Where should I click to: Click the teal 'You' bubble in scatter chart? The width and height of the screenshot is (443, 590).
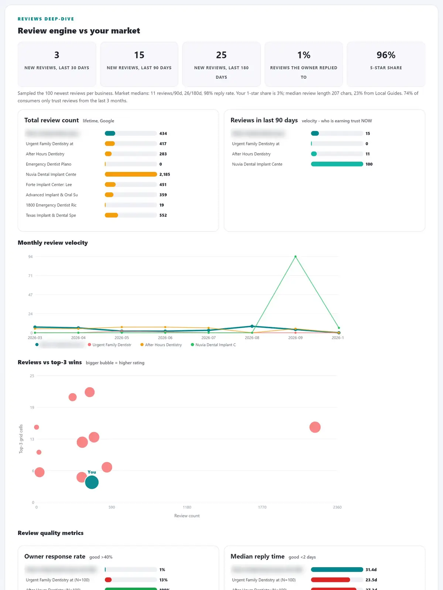(x=92, y=482)
